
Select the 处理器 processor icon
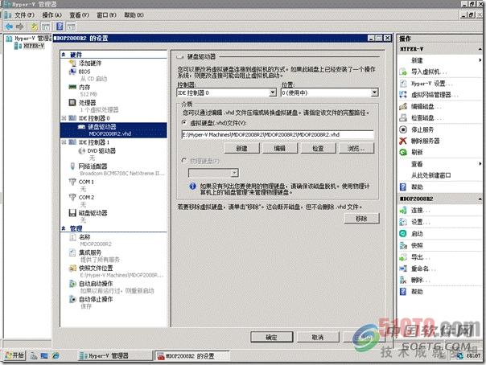(72, 102)
